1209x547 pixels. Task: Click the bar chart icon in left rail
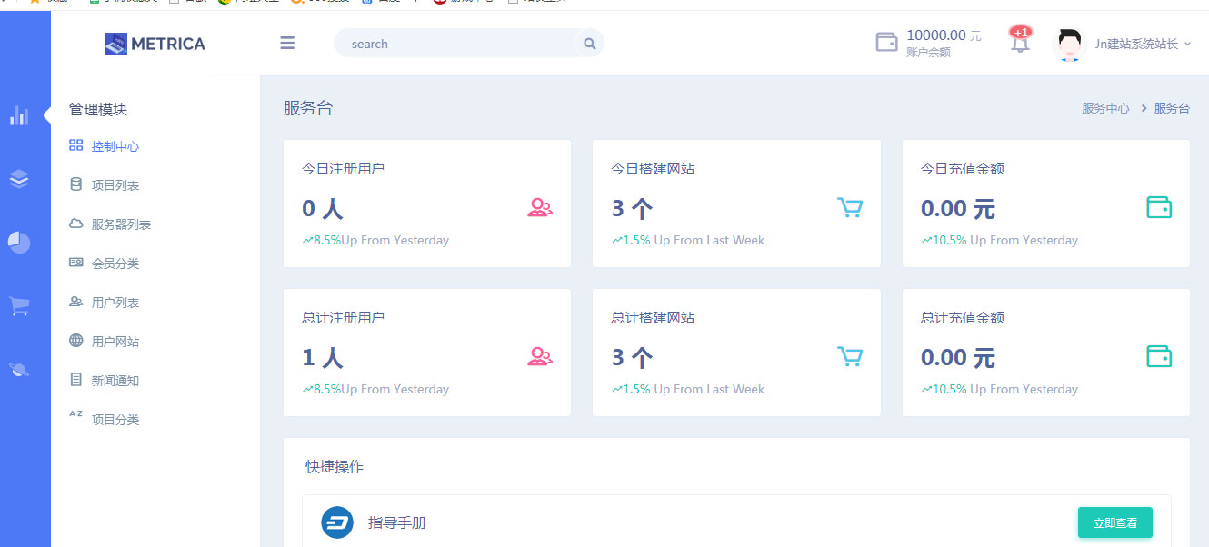19,115
